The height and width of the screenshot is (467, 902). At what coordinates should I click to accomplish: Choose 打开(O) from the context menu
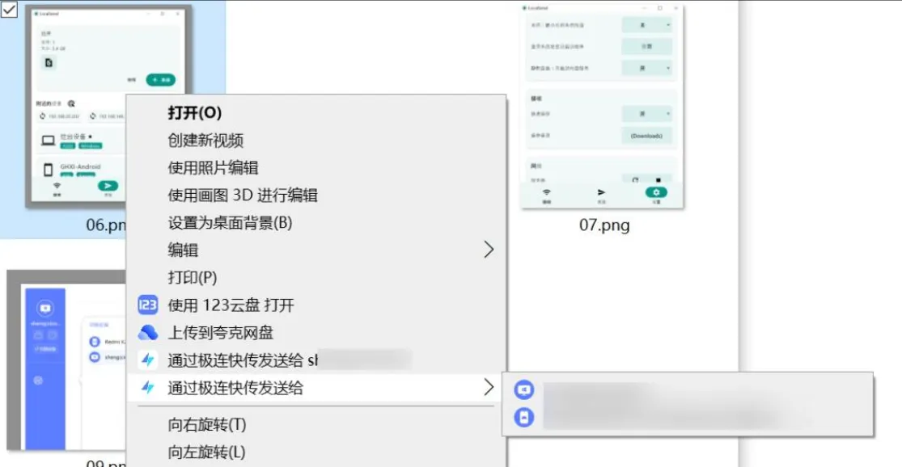tap(194, 112)
